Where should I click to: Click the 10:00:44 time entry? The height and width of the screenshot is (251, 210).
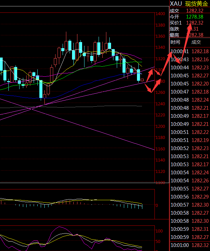point(180,68)
